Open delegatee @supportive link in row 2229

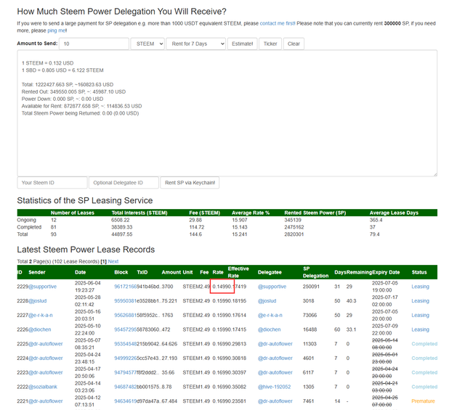click(272, 287)
